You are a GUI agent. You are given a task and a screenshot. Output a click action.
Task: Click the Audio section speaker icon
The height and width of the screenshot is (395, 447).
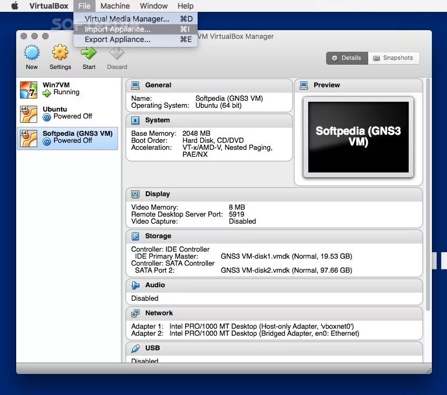135,285
